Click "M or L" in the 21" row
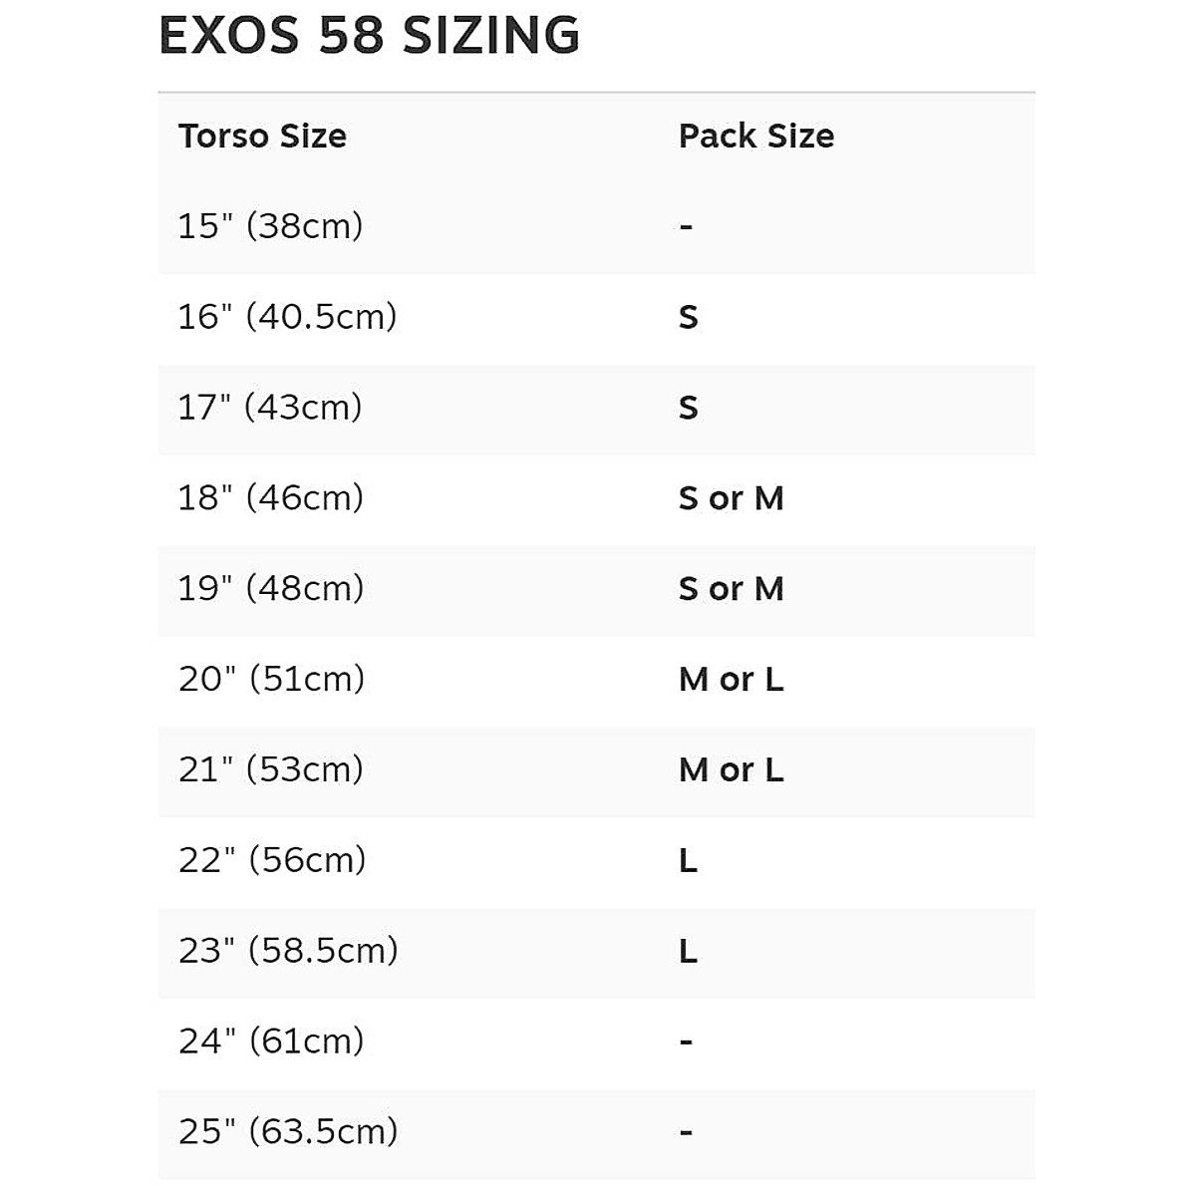 (731, 769)
